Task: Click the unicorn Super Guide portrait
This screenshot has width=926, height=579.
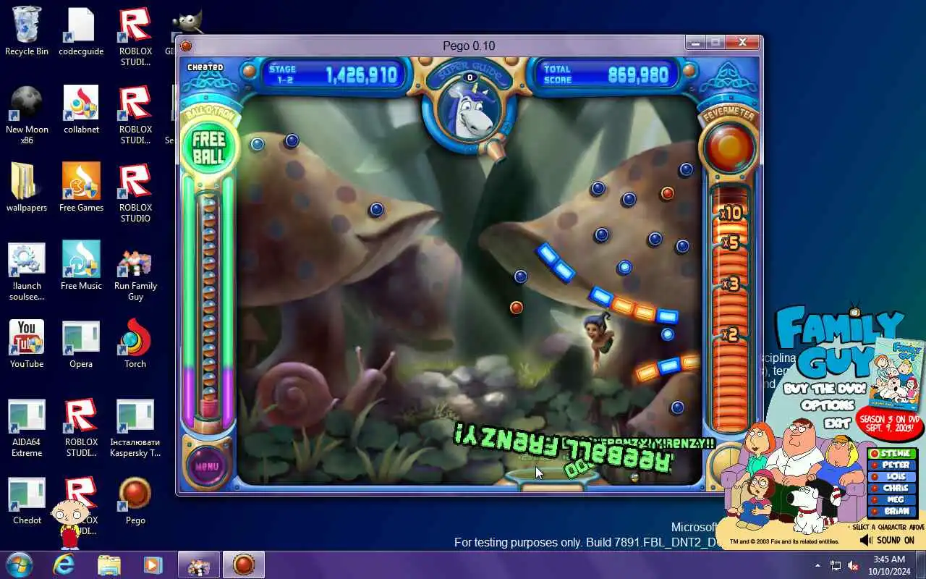Action: coord(469,109)
